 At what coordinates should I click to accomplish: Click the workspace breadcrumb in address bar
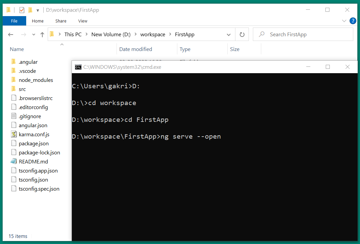pos(152,35)
